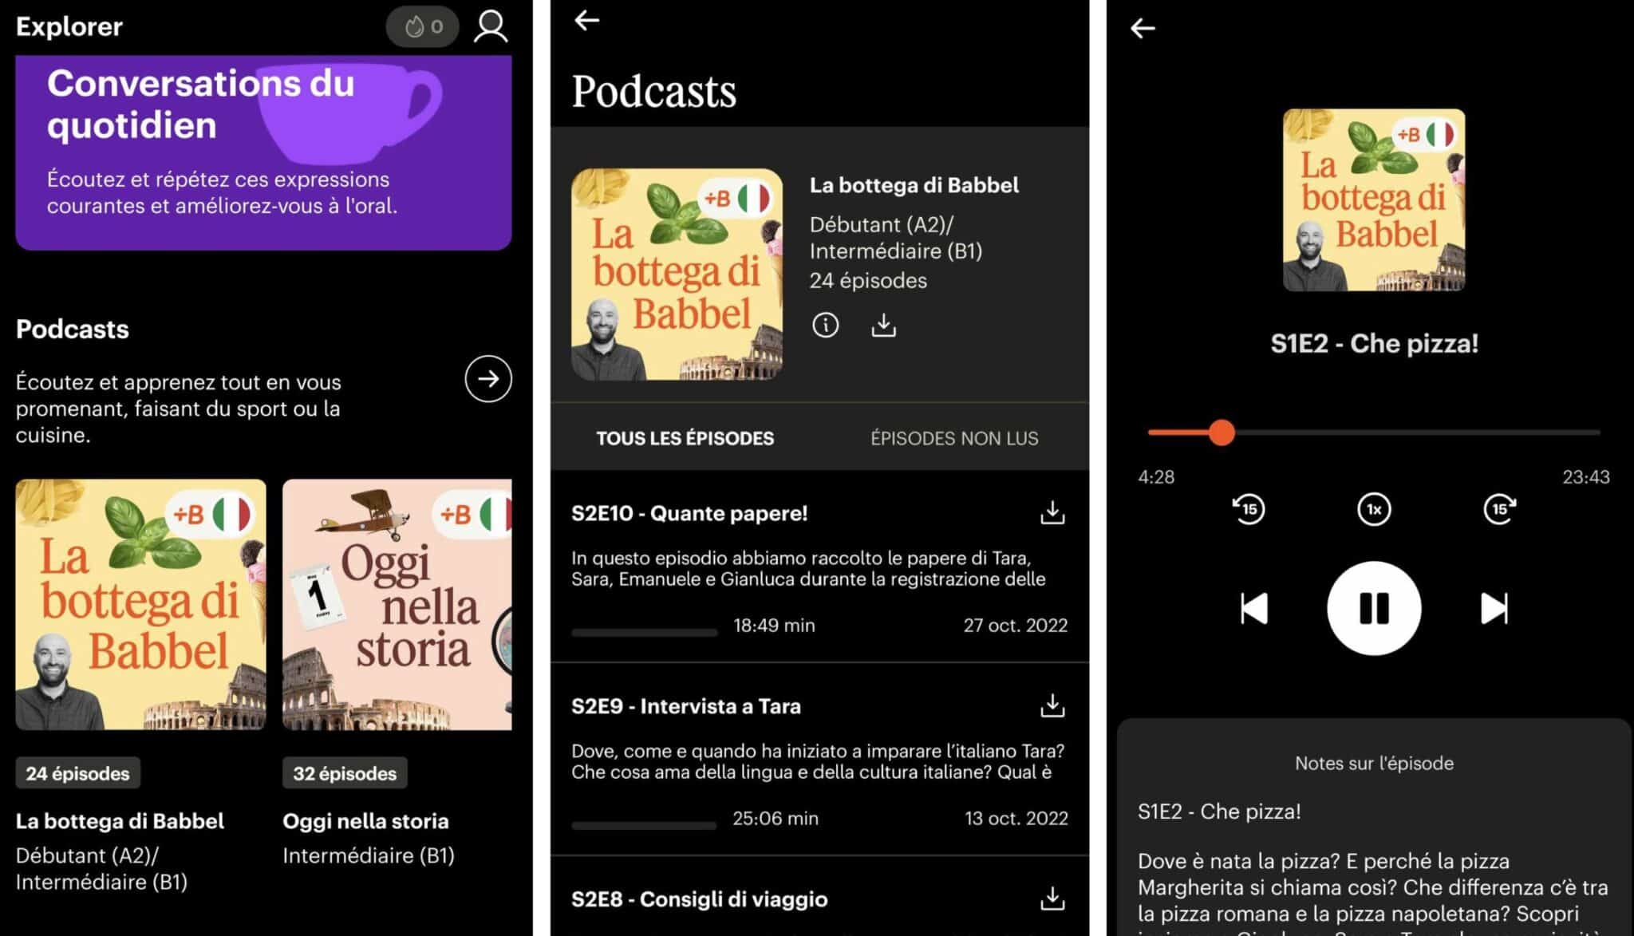The width and height of the screenshot is (1634, 936).
Task: Click the 25:06 min duration
Action: [x=776, y=818]
